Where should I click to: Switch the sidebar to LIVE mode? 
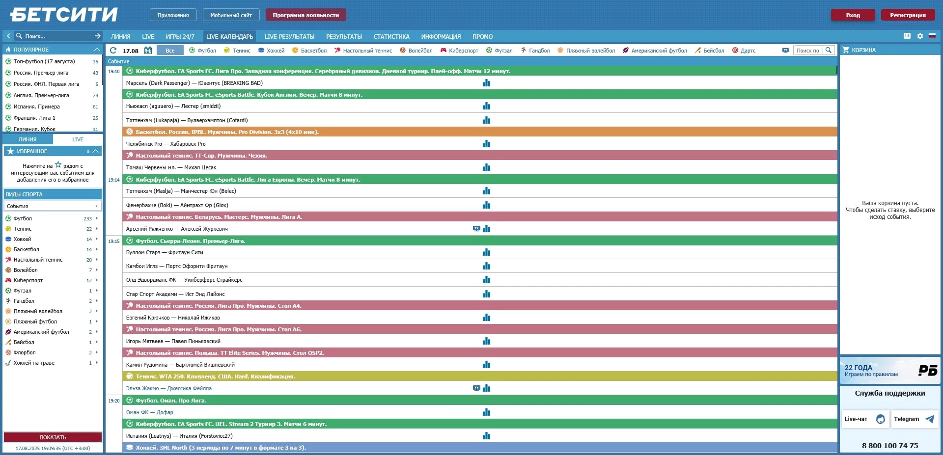(78, 139)
